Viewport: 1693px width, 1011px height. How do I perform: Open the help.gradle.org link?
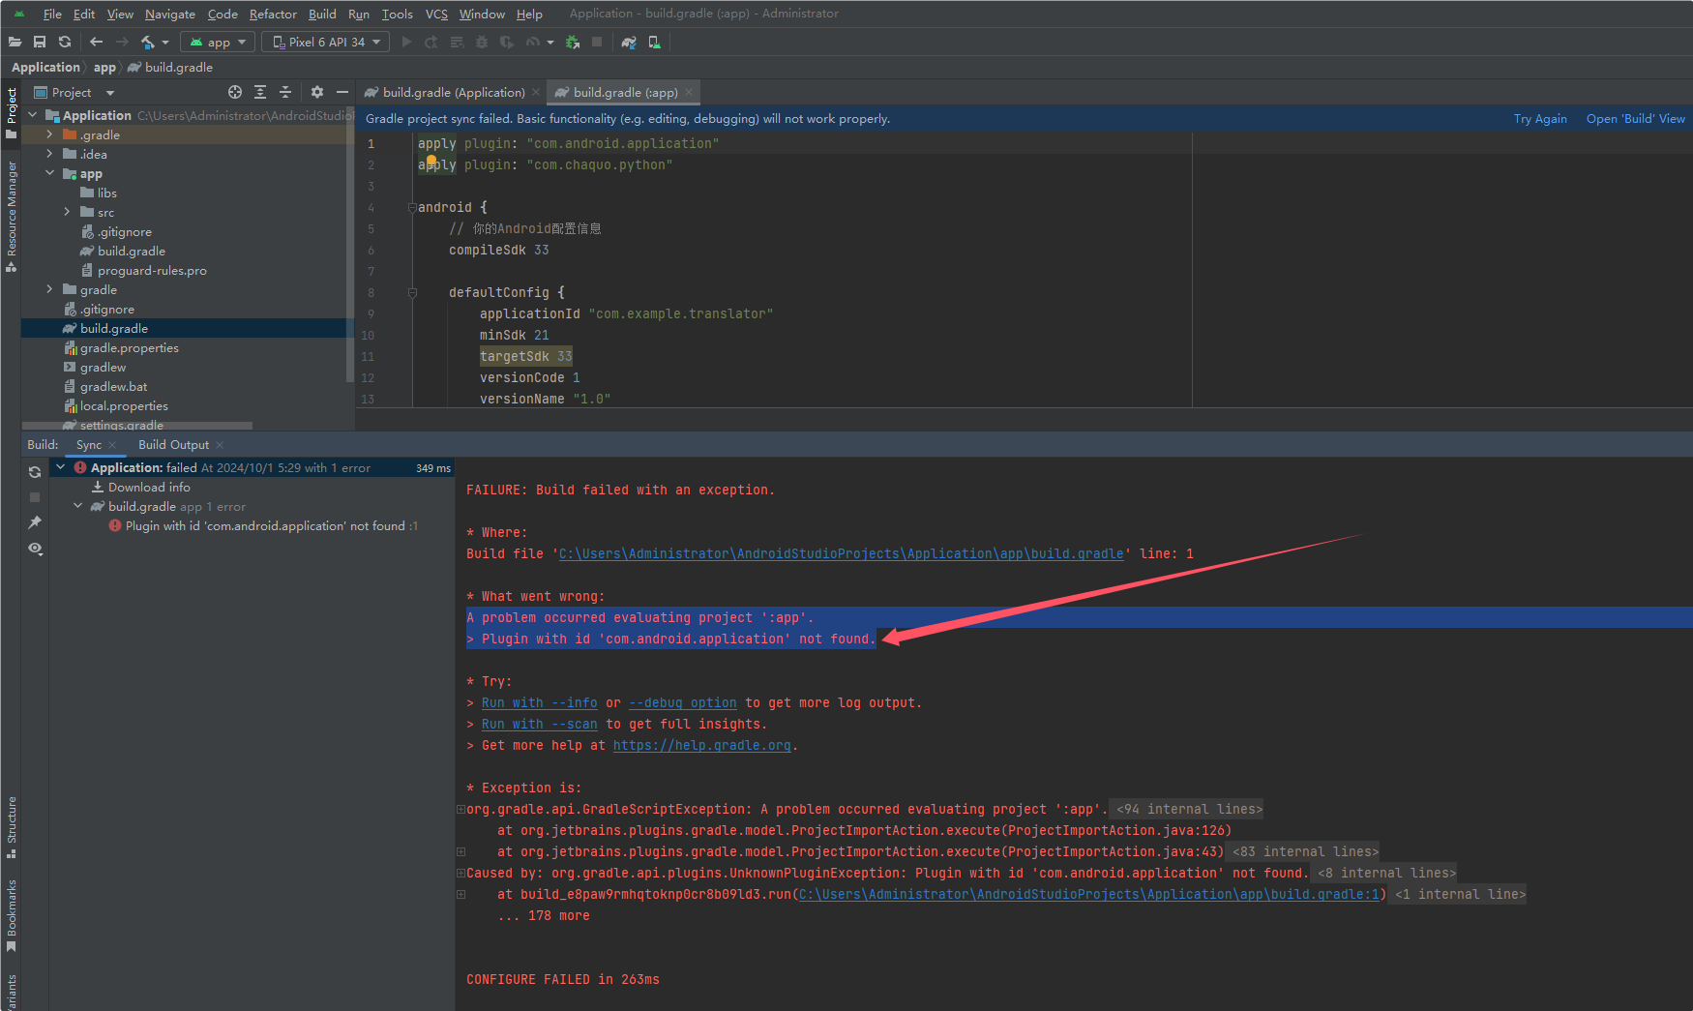(x=703, y=745)
